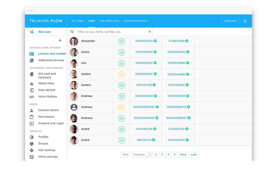Open Additional services in sidebar
Image resolution: width=270 pixels, height=171 pixels.
(51, 60)
